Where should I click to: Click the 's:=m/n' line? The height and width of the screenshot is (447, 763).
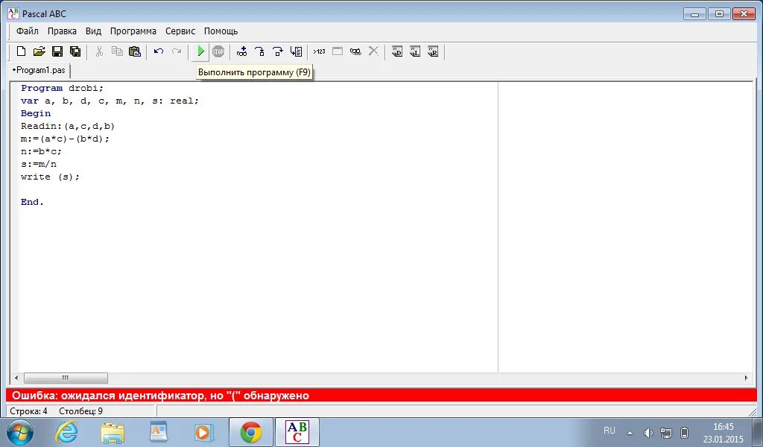tap(39, 164)
